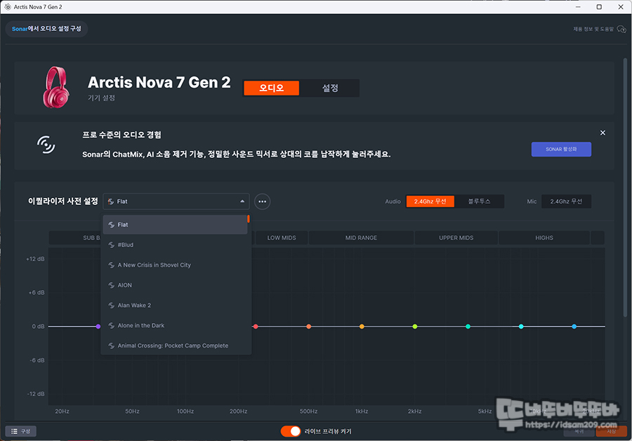Click the blue EQ band point

tap(574, 327)
